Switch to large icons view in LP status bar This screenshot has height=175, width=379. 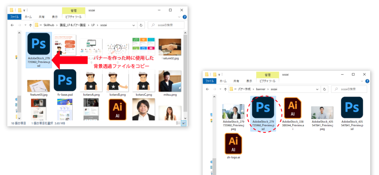pos(183,123)
